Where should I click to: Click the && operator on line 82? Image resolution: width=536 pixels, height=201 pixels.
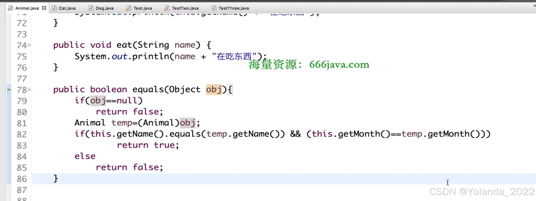click(296, 134)
